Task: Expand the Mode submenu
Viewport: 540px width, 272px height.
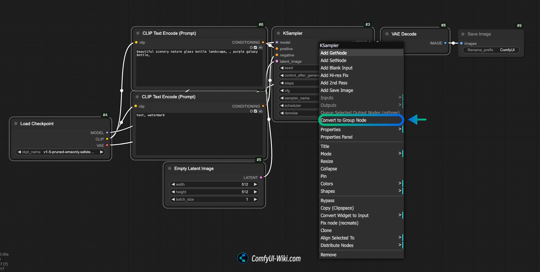Action: [361, 154]
